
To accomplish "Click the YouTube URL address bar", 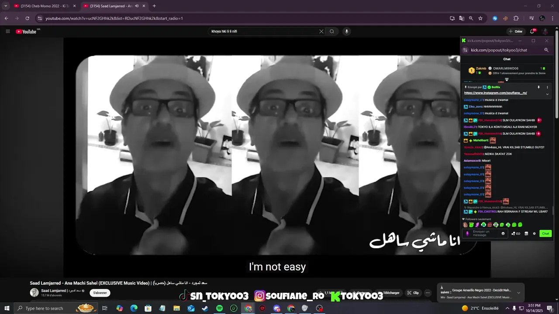I will click(x=245, y=18).
